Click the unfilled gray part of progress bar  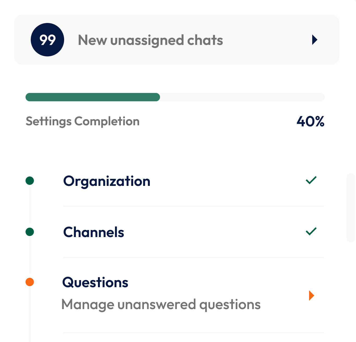coord(242,97)
